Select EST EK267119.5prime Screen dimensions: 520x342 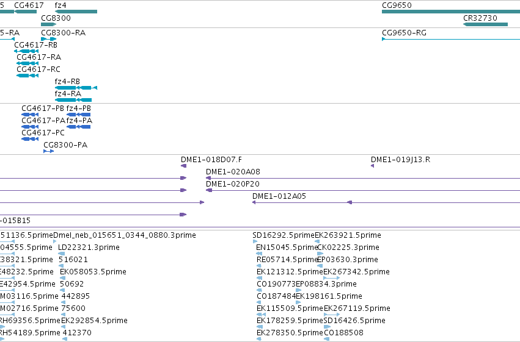click(x=357, y=308)
